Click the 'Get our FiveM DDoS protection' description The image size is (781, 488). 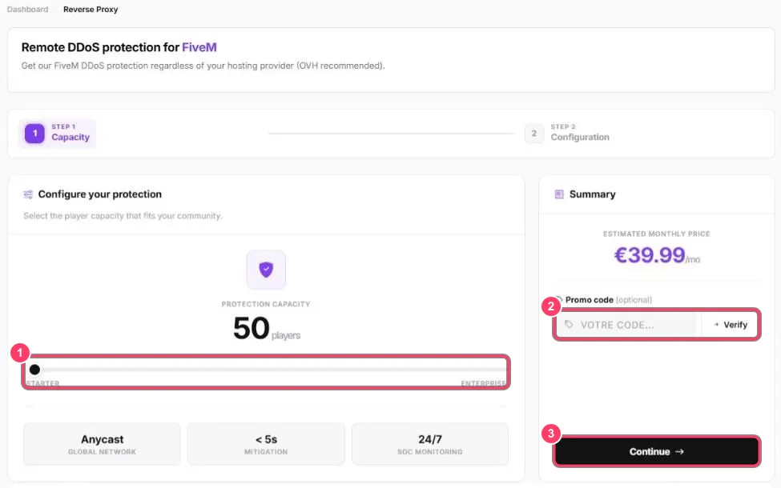pyautogui.click(x=203, y=66)
